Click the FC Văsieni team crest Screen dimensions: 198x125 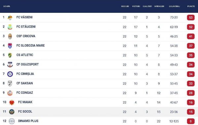point(10,17)
